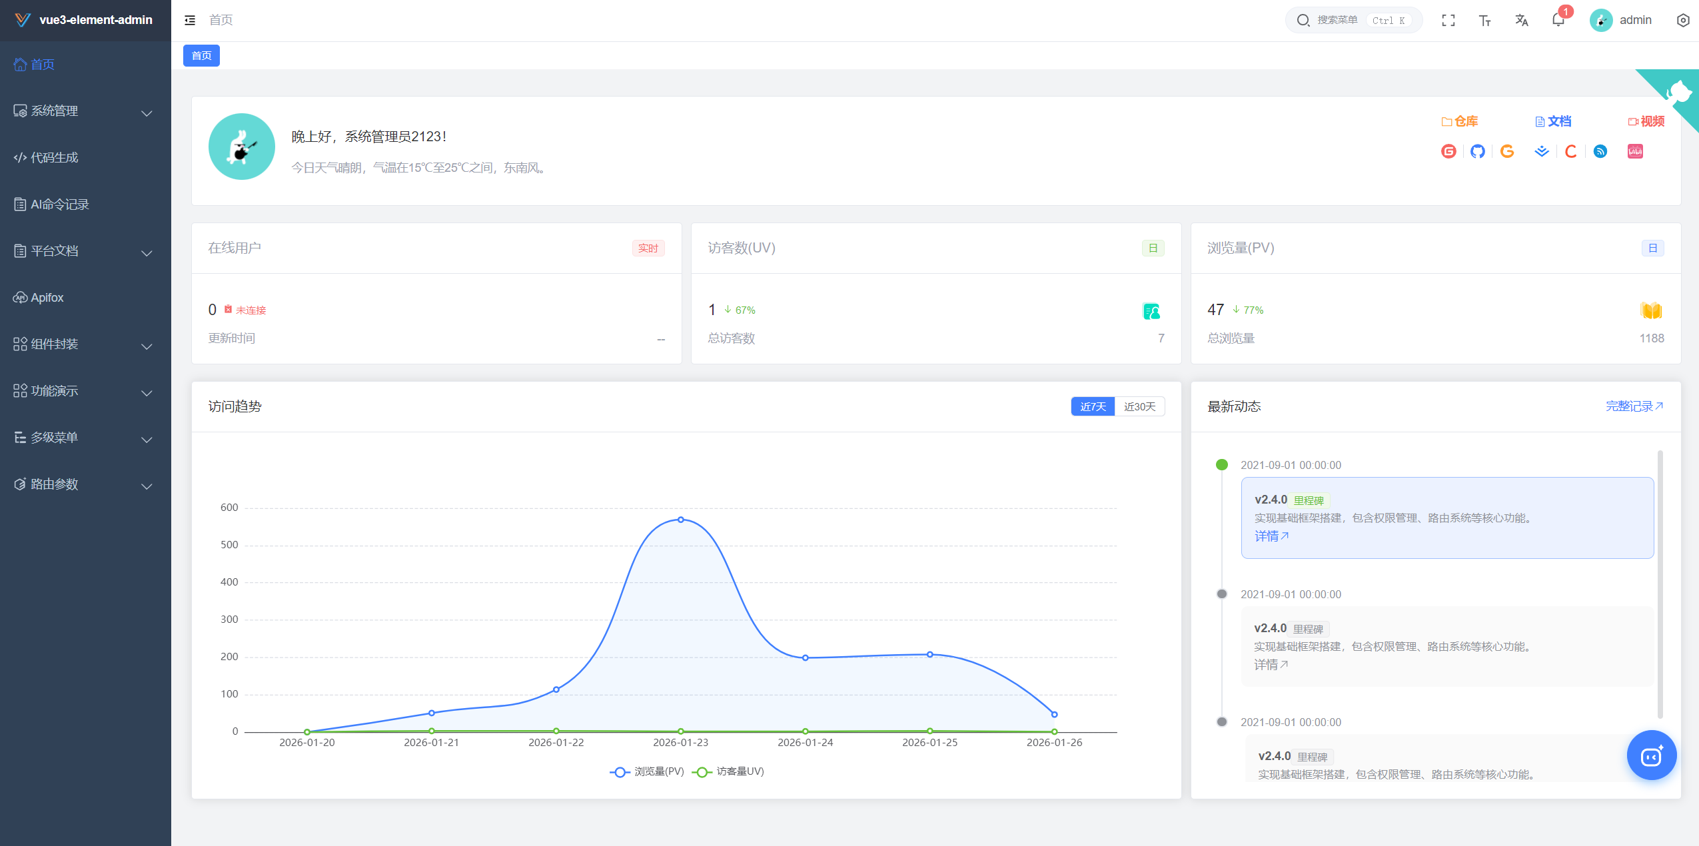Collapse the sidebar with hamburger icon

[x=190, y=20]
